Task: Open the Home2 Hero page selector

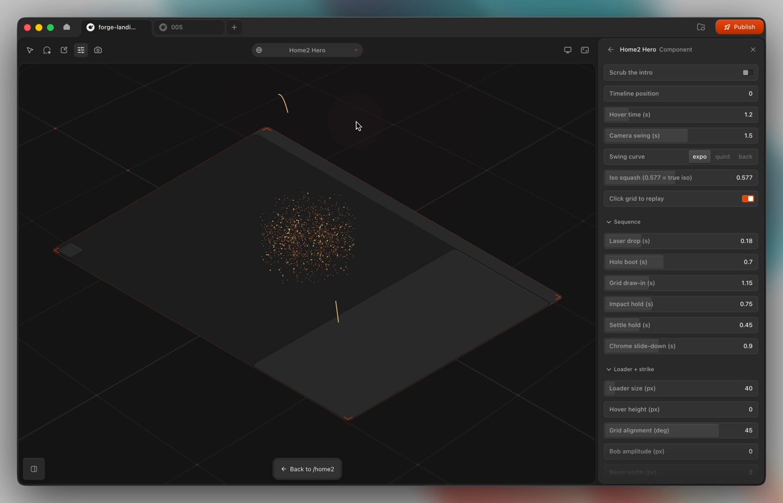Action: click(307, 50)
